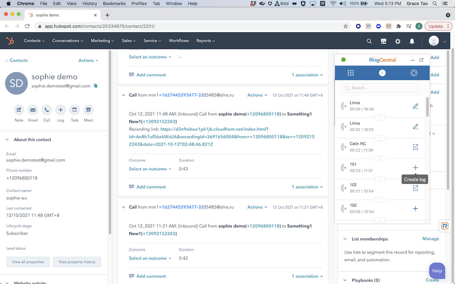Image resolution: width=455 pixels, height=284 pixels.
Task: Click View all properties button
Action: coord(28,262)
